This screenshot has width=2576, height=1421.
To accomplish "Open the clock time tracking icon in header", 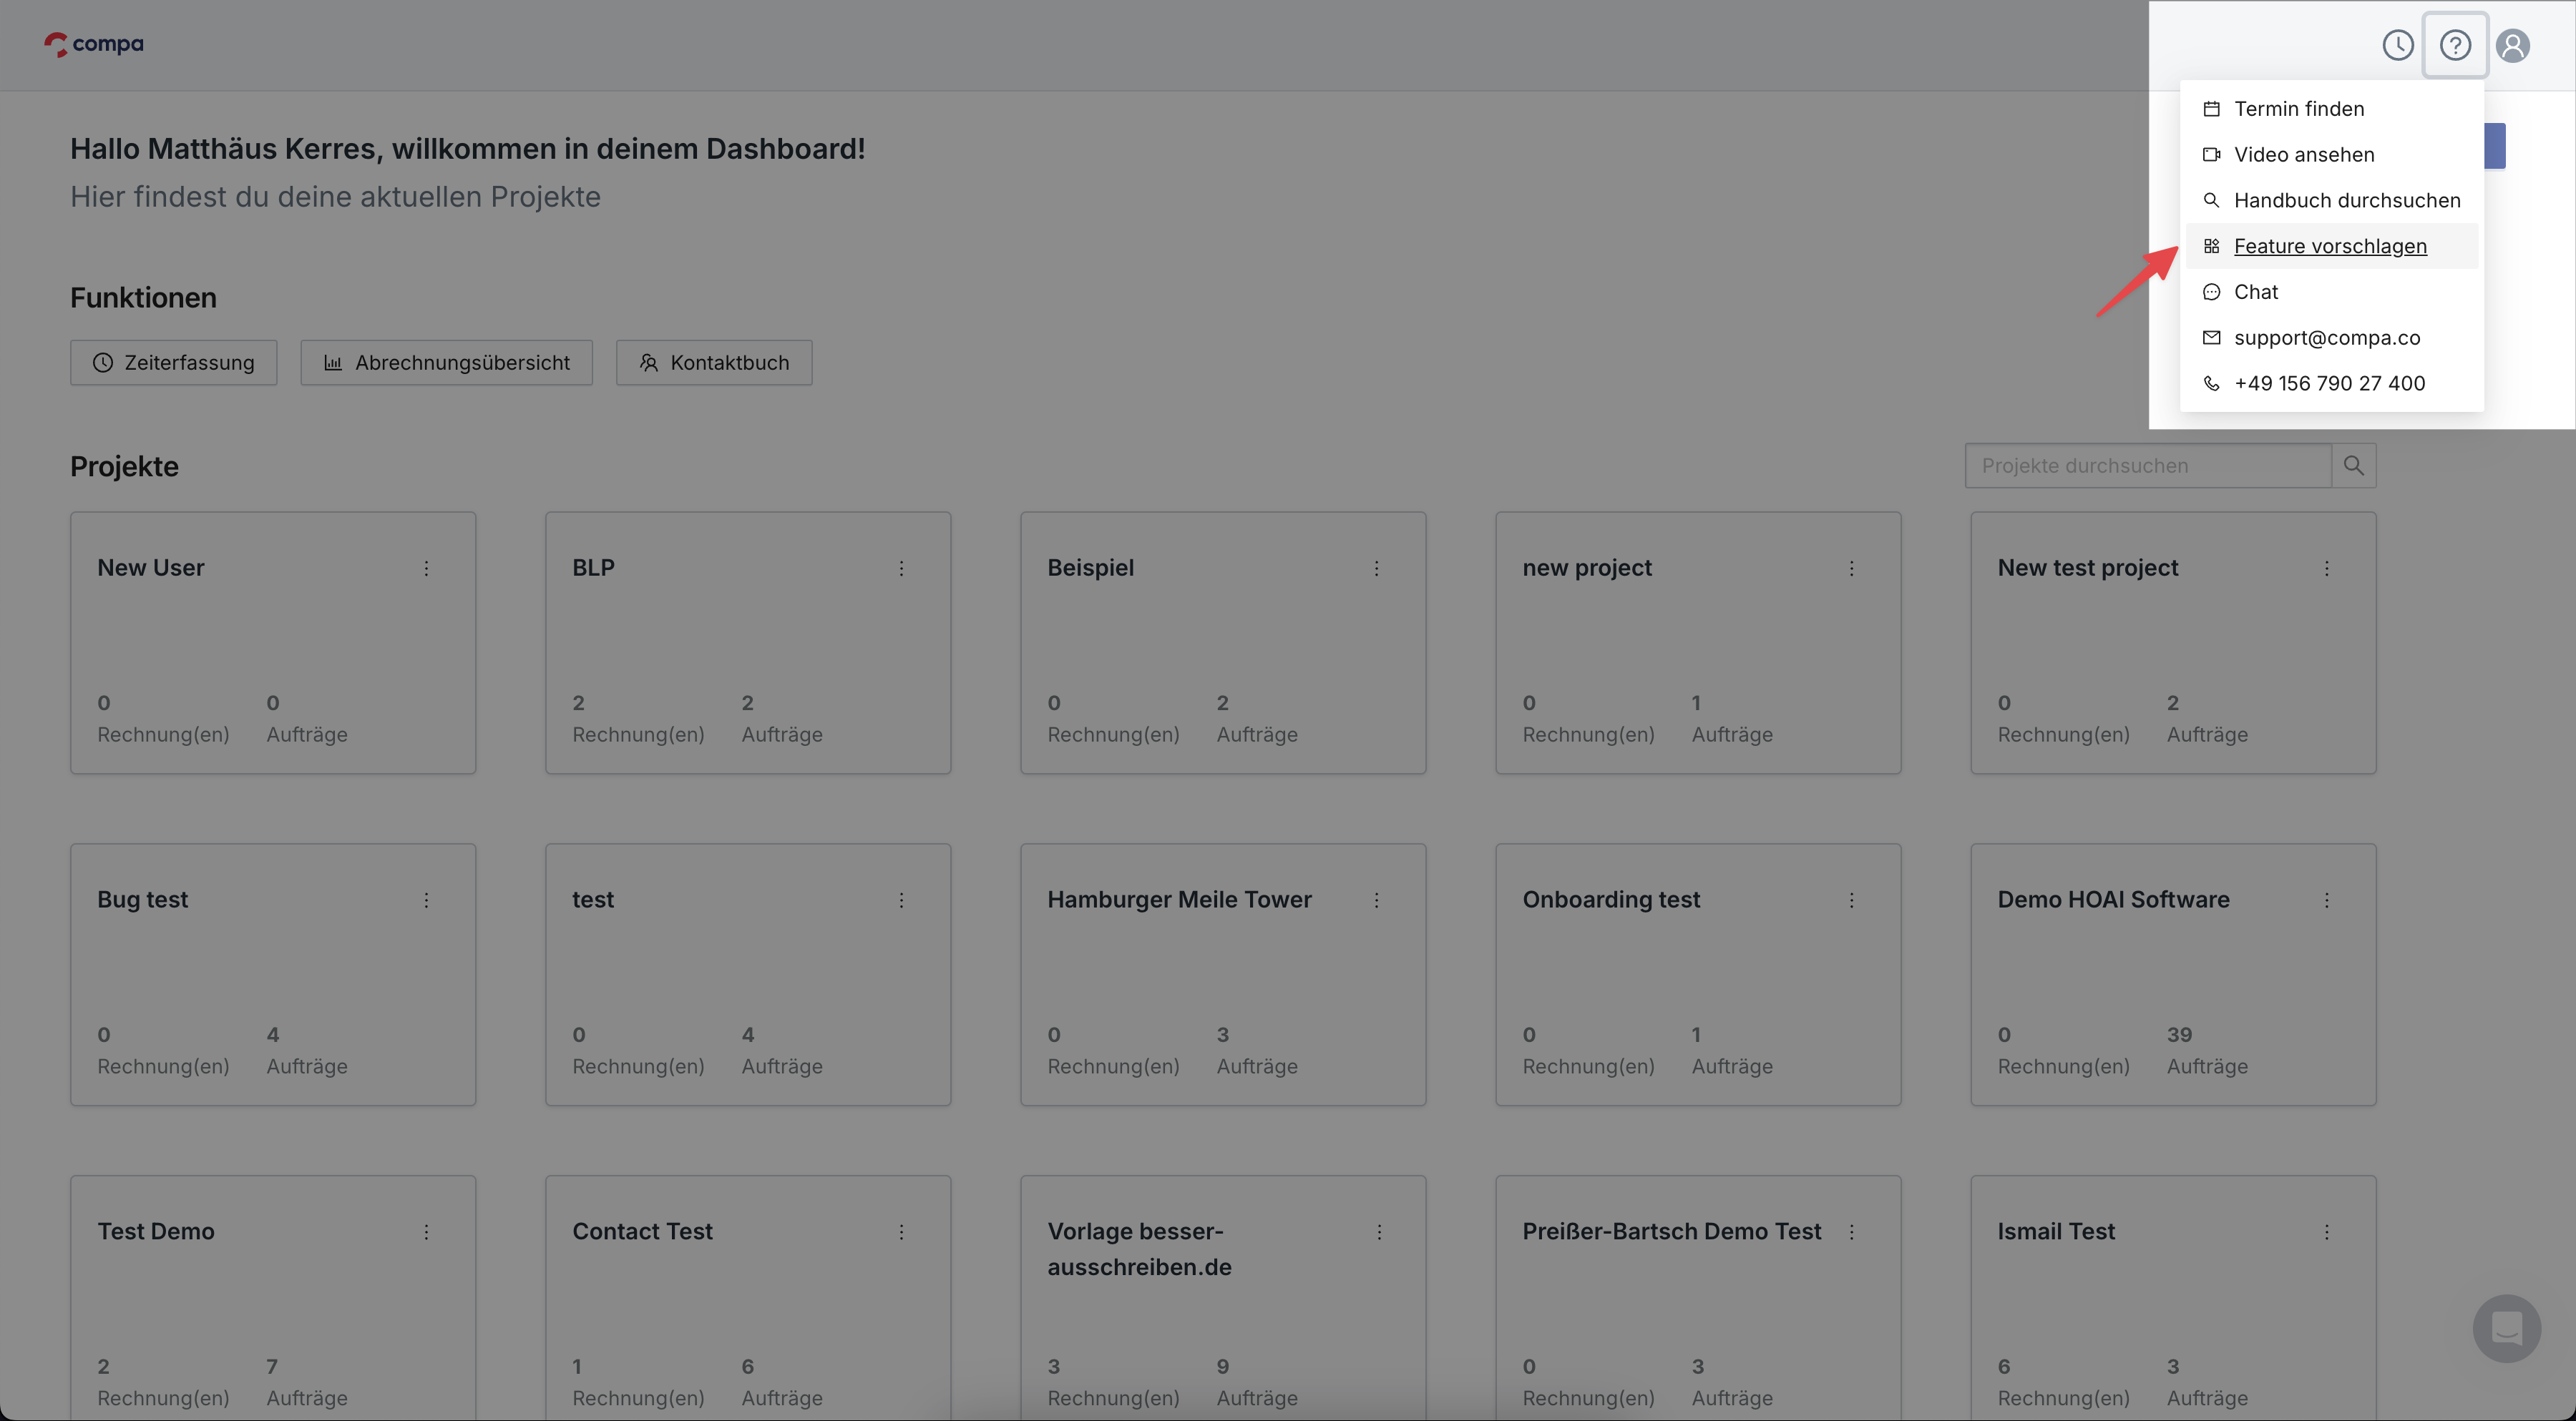I will [2397, 45].
